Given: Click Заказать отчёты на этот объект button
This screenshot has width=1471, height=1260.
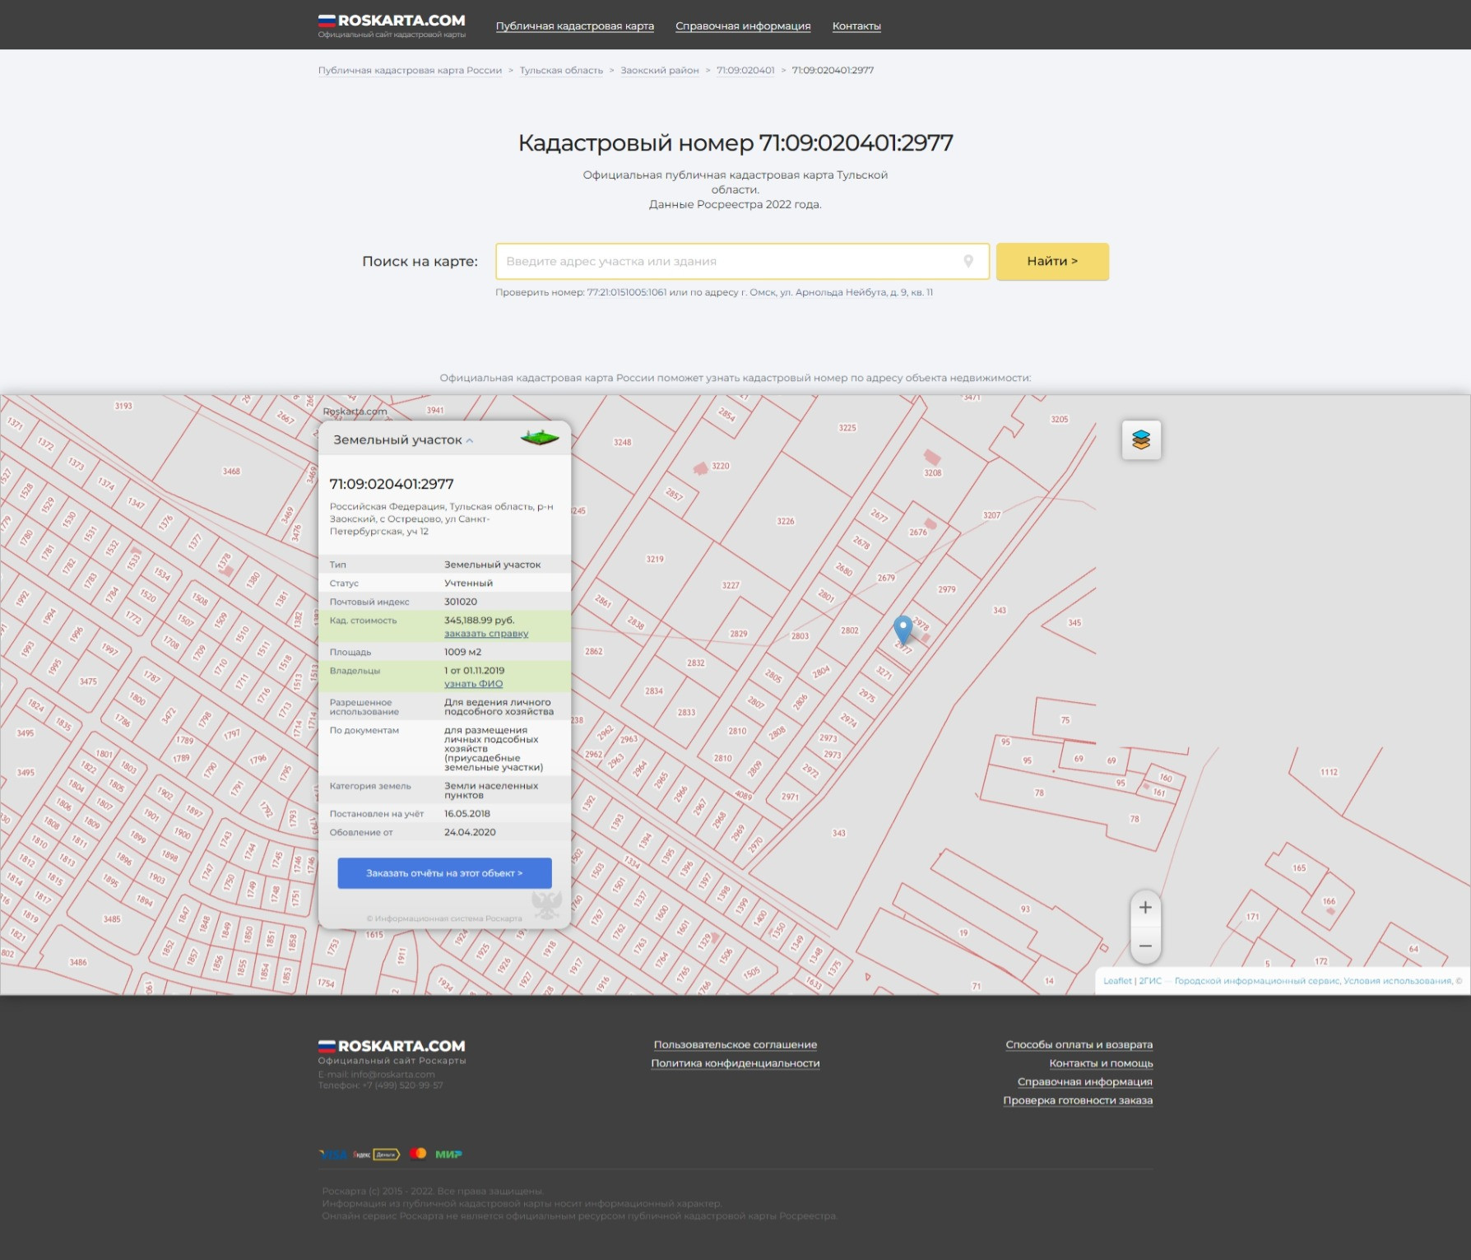Looking at the screenshot, I should click(444, 873).
